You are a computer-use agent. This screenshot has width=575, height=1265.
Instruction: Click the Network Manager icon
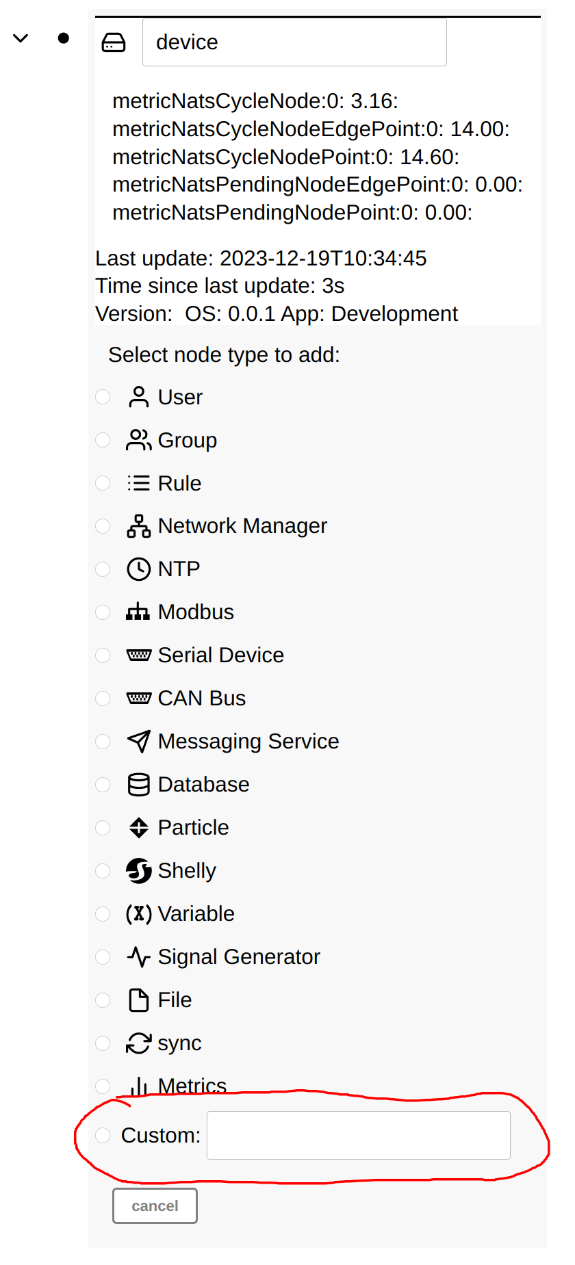[x=138, y=526]
